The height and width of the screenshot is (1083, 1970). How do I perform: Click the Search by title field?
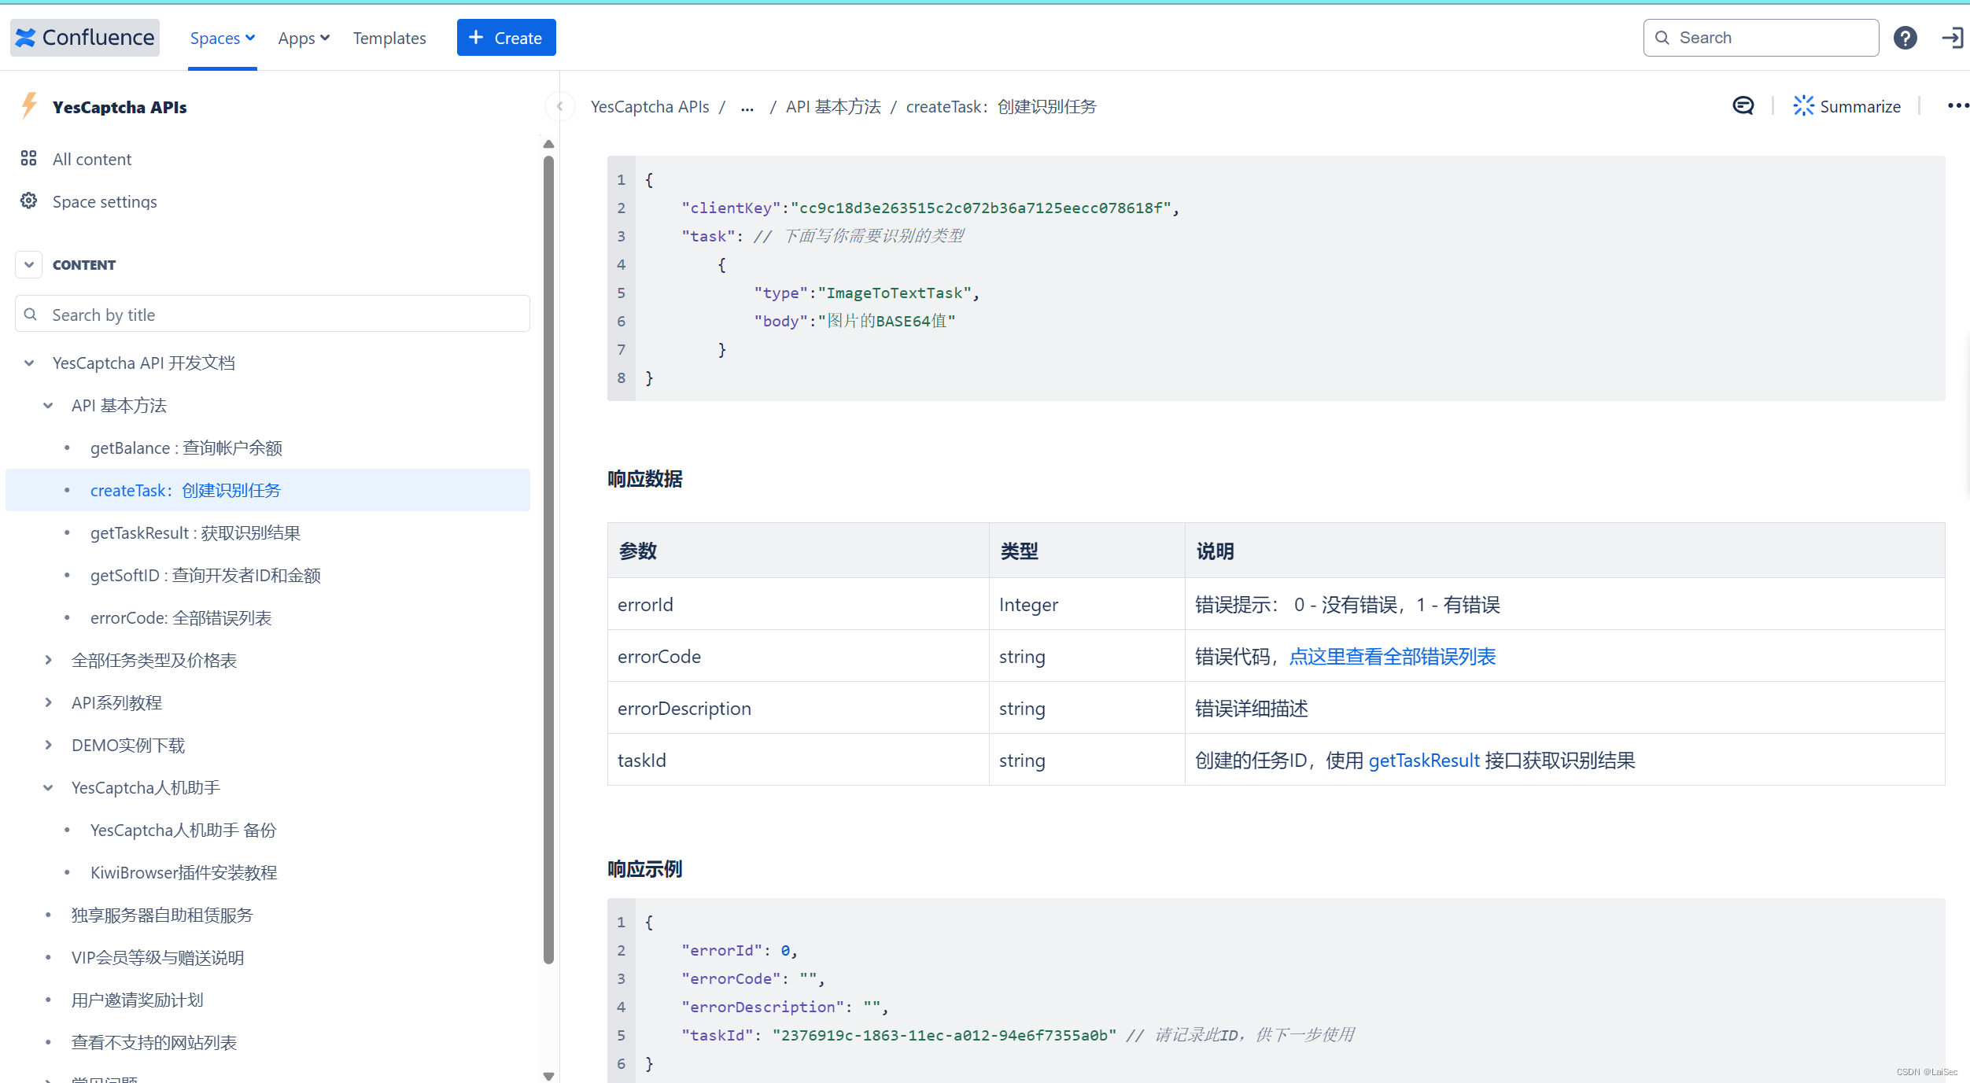click(272, 315)
